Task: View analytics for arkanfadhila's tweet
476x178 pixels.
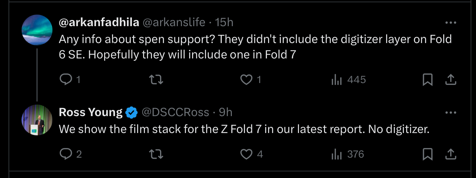Action: coord(336,80)
